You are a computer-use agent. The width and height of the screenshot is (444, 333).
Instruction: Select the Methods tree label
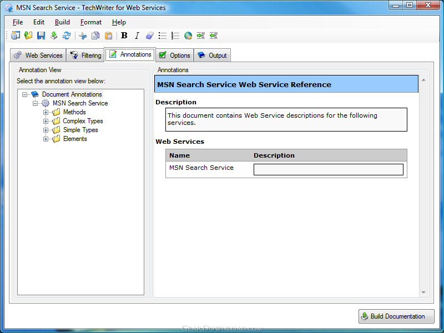pos(74,112)
